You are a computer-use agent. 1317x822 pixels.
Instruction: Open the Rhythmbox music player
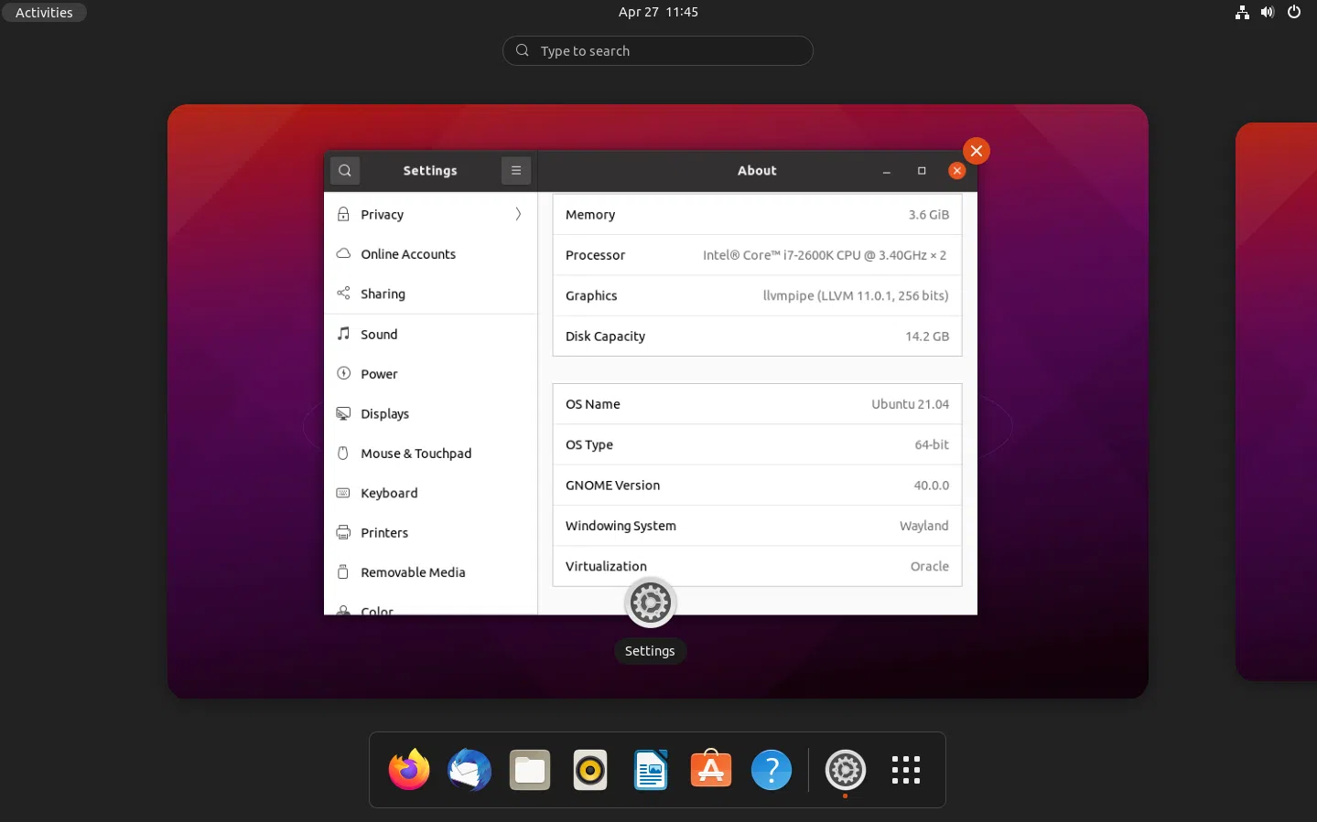click(589, 770)
